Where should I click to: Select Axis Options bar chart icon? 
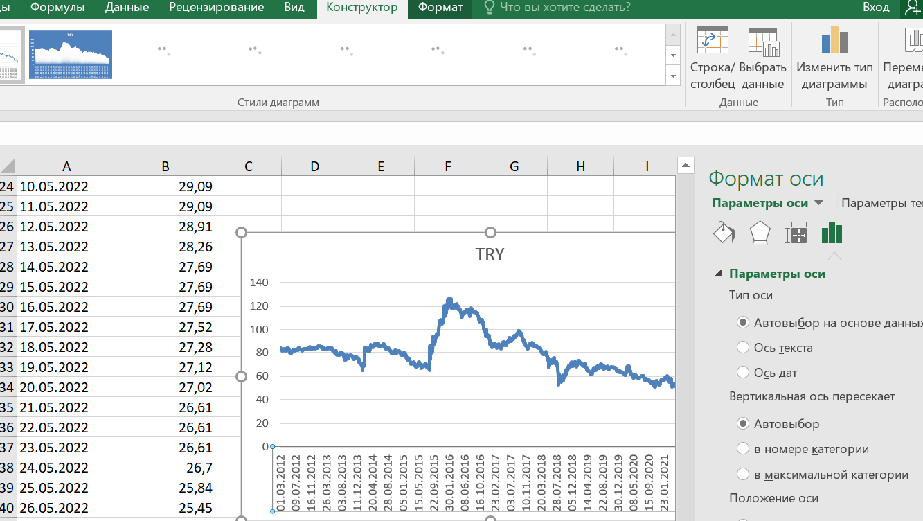(x=832, y=233)
